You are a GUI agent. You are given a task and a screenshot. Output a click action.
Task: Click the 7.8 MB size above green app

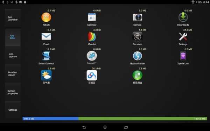pos(142,68)
